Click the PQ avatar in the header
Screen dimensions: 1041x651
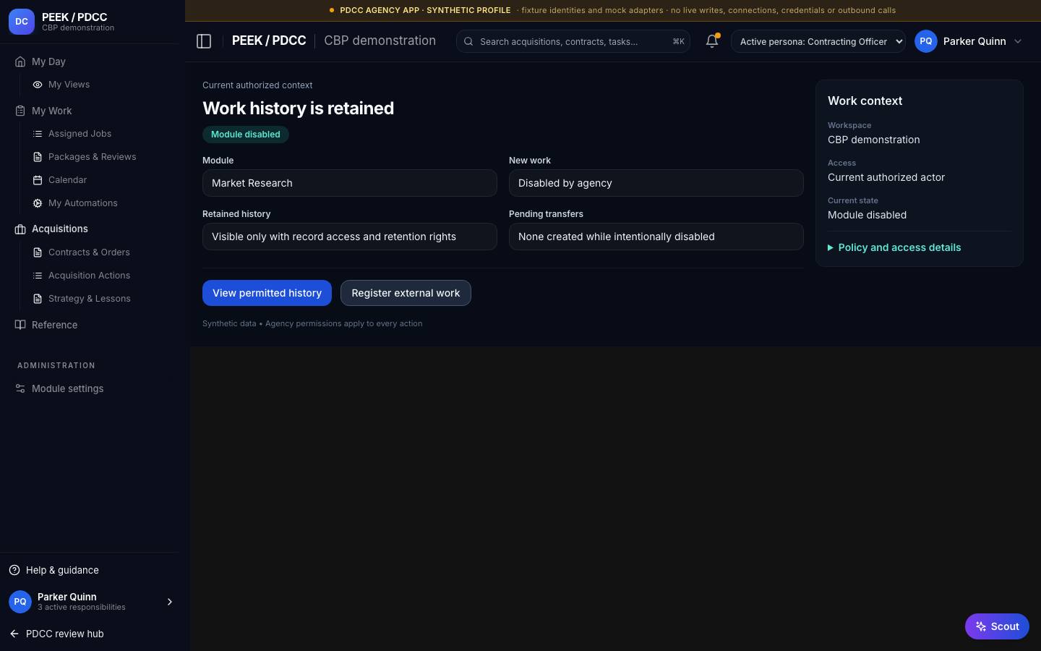point(926,41)
